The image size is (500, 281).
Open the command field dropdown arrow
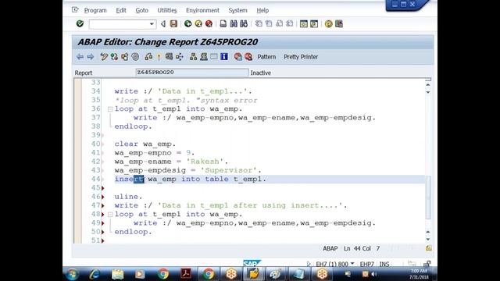152,24
